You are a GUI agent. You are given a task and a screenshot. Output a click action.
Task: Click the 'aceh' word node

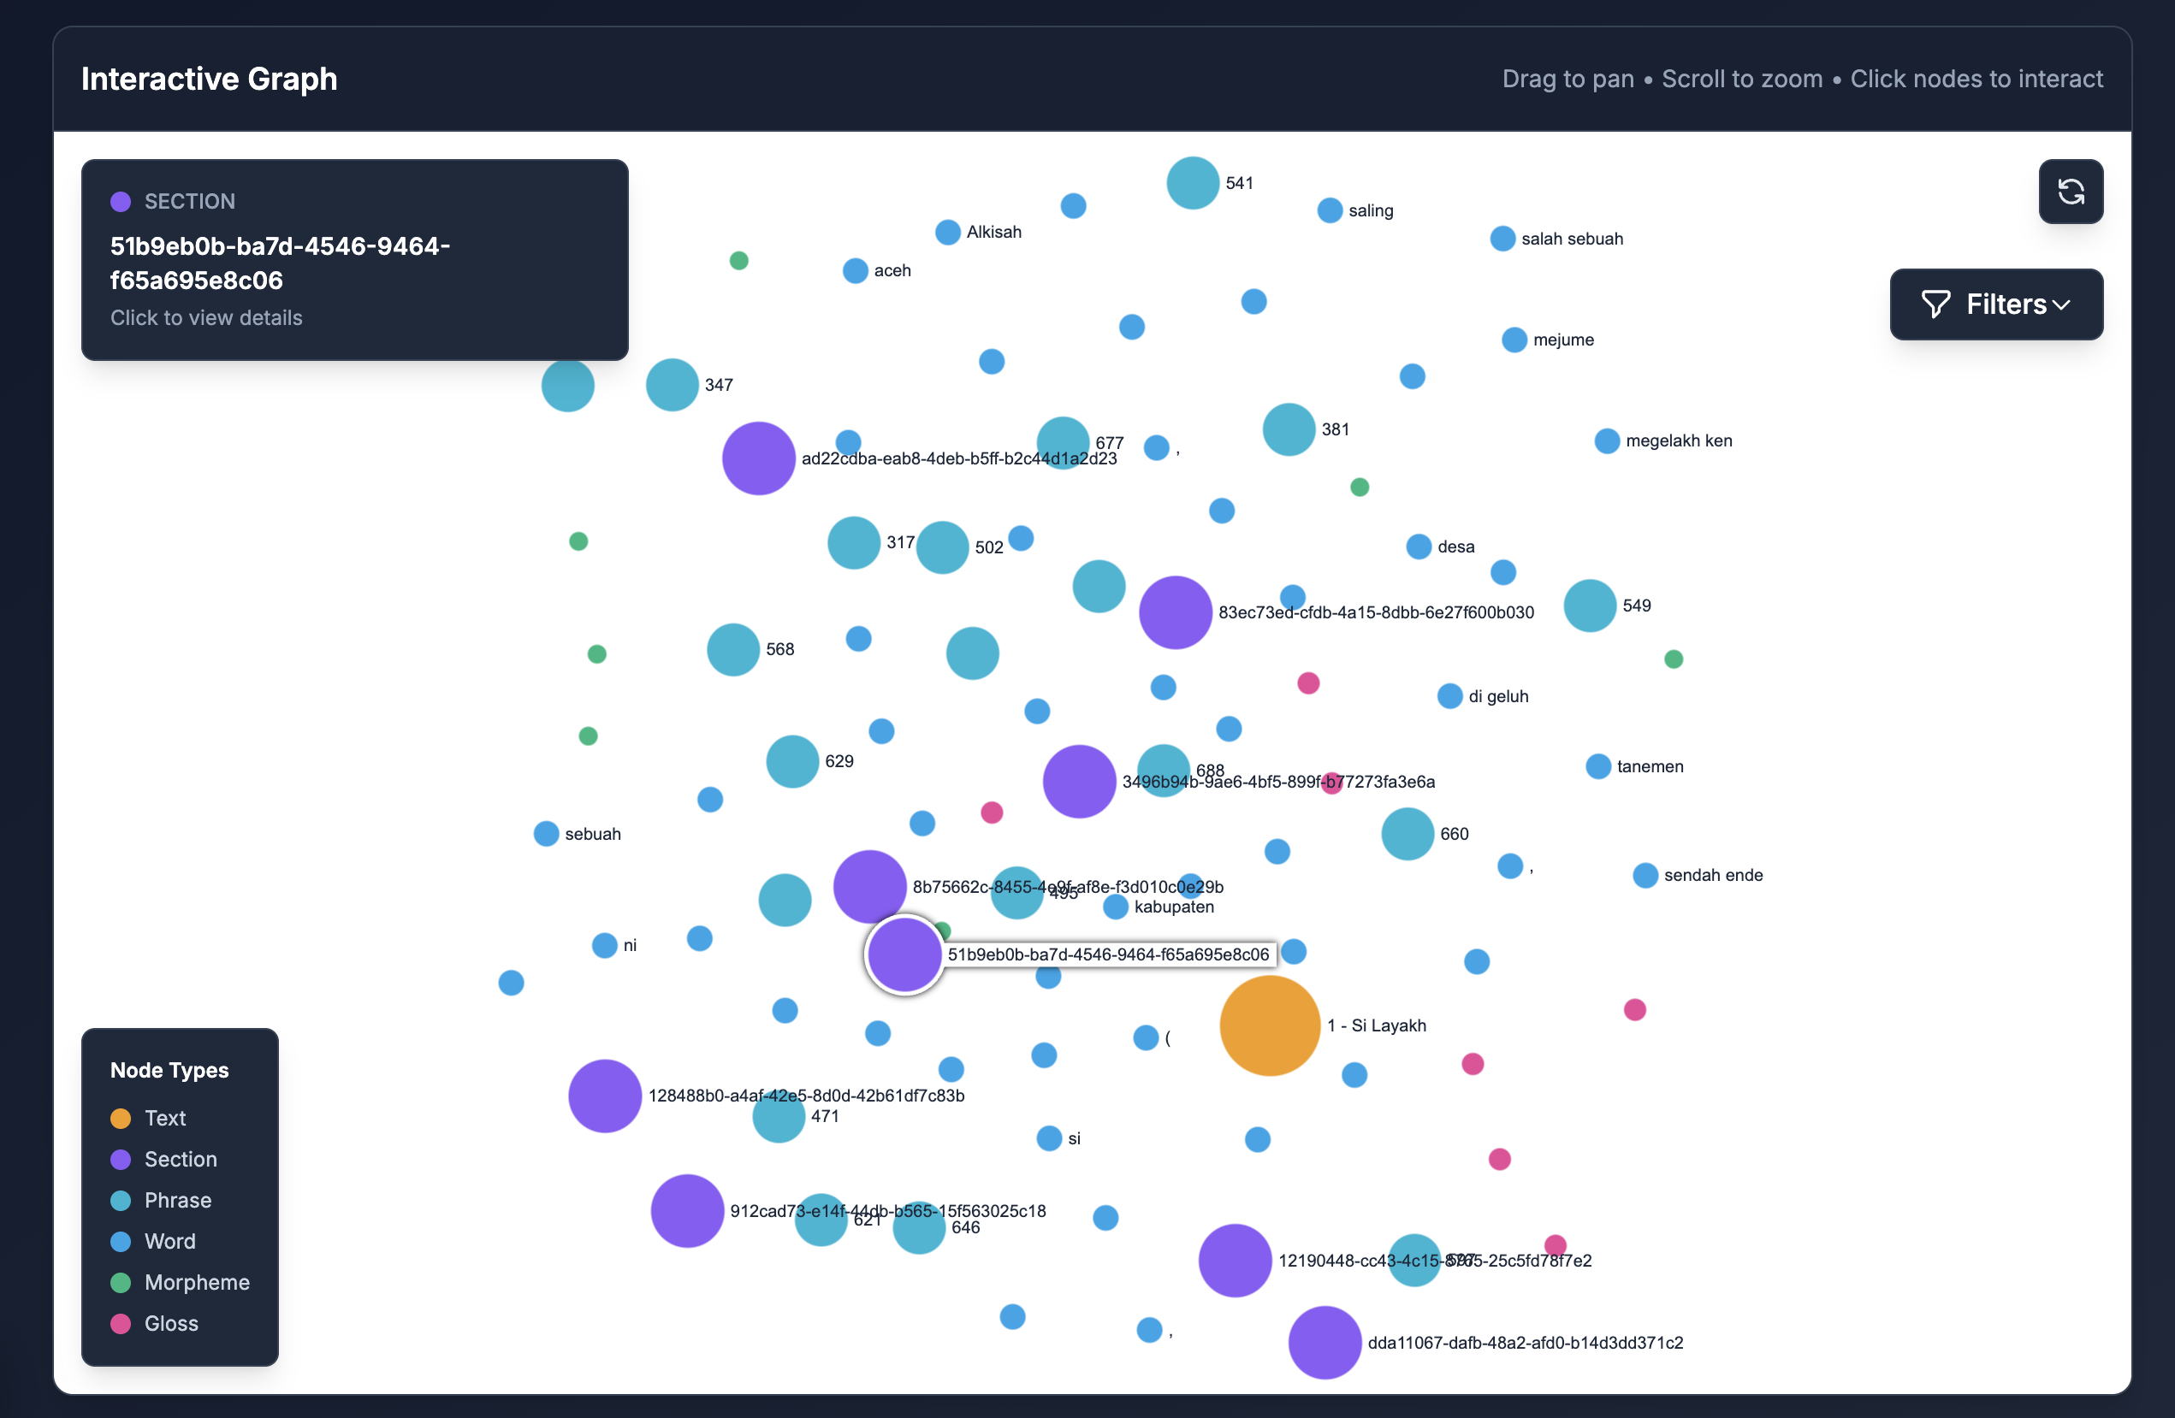[x=854, y=270]
